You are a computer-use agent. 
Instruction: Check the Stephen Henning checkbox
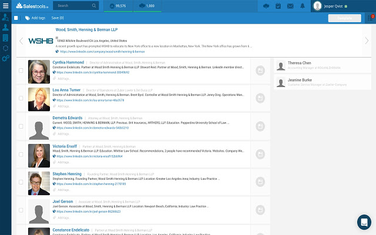point(21,182)
